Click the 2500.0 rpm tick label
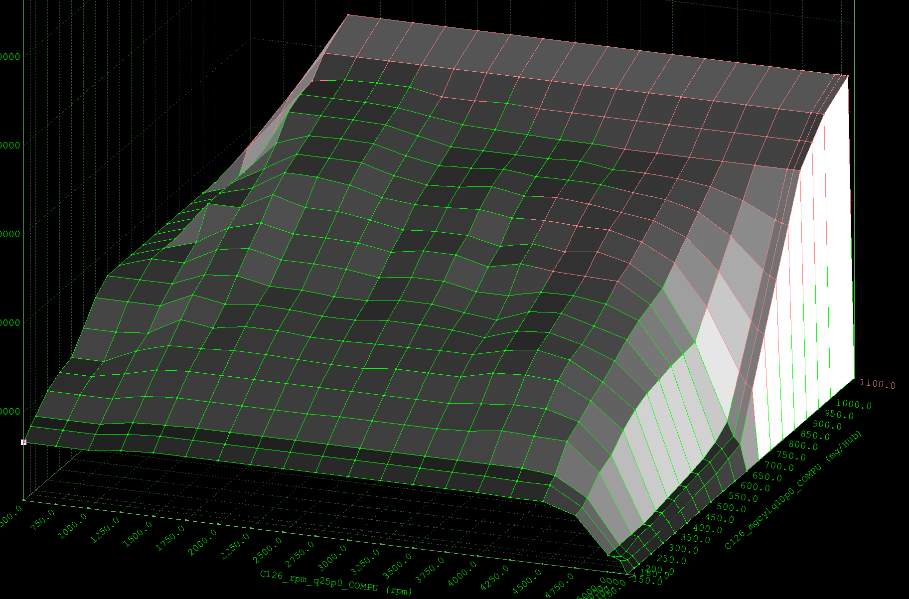Screen dimensions: 909x599 267,553
